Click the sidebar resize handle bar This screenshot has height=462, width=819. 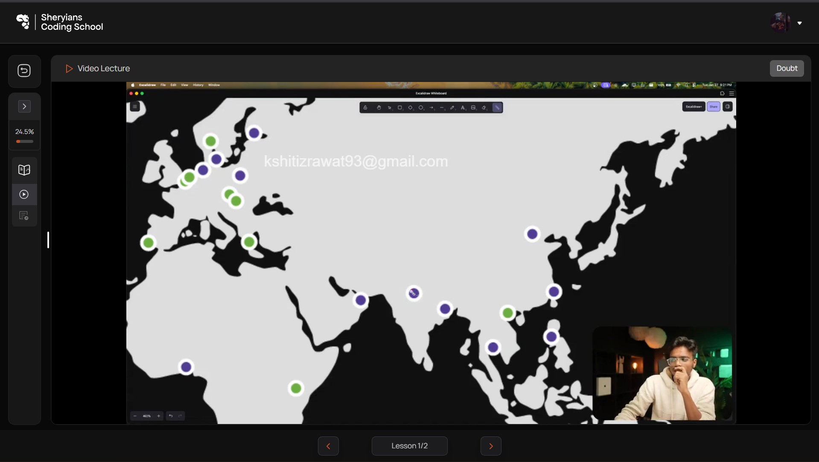pos(48,240)
